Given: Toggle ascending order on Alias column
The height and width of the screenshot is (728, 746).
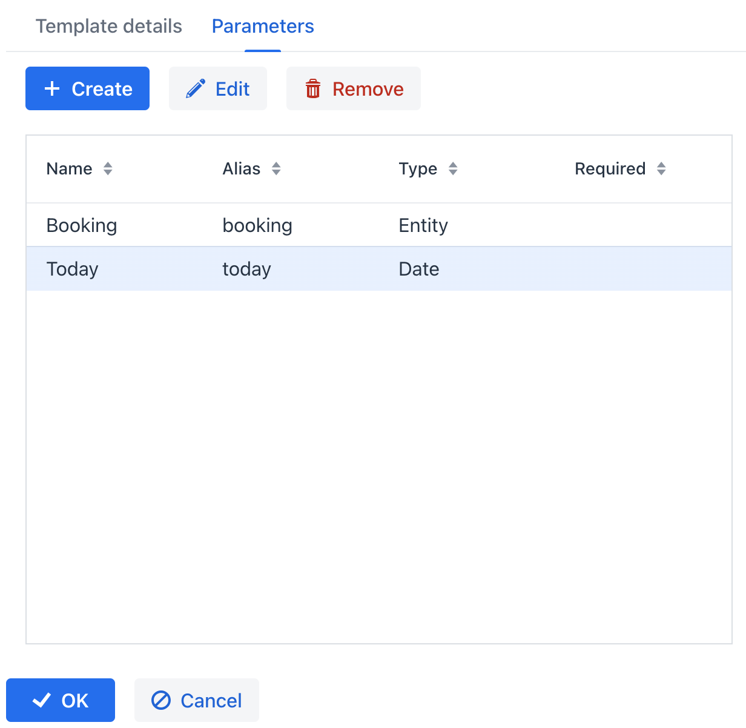Looking at the screenshot, I should (276, 166).
